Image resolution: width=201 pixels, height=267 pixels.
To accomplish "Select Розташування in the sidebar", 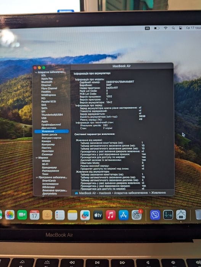I will pyautogui.click(x=50, y=171).
